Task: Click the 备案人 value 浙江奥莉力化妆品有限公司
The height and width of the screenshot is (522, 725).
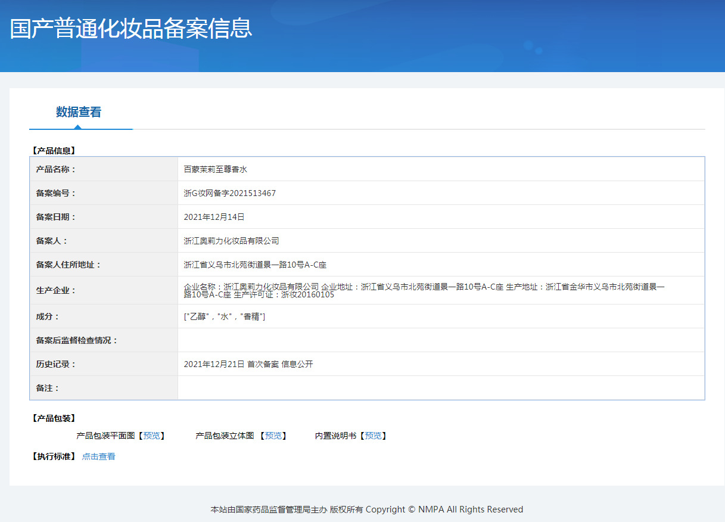Action: [231, 241]
